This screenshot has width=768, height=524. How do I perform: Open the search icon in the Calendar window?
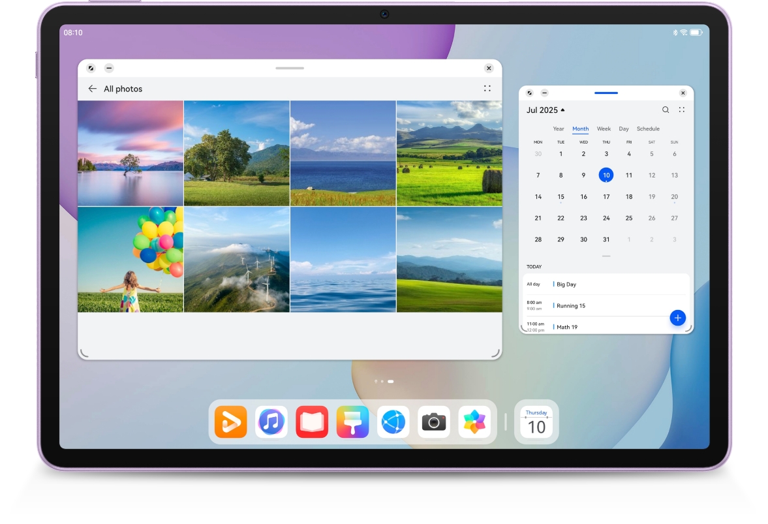665,110
